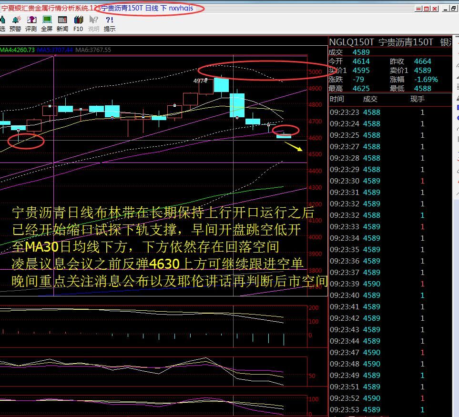
Task: Click the red minimize button of main window
Action: (418, 9)
